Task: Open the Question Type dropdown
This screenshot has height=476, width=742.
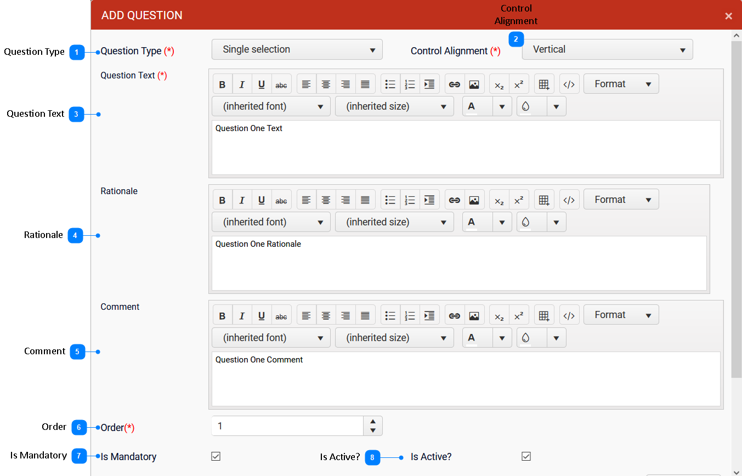Action: (x=297, y=49)
